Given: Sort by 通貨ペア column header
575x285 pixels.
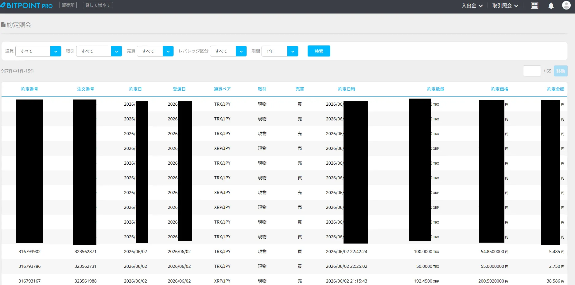Looking at the screenshot, I should pos(222,89).
